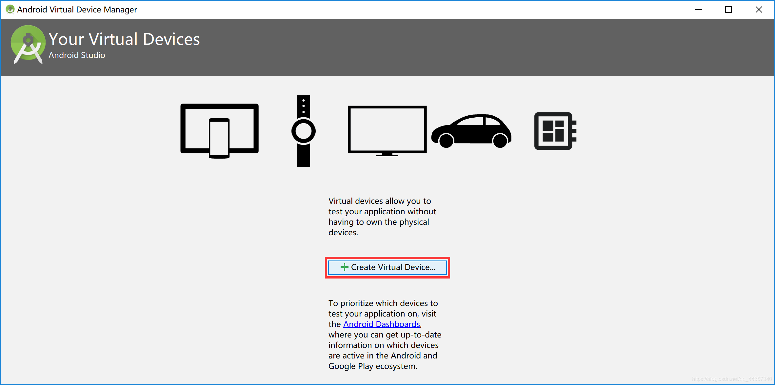The height and width of the screenshot is (385, 775).
Task: Minimize the AVD Manager window
Action: point(698,10)
